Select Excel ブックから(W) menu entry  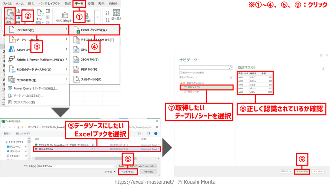tap(94, 30)
